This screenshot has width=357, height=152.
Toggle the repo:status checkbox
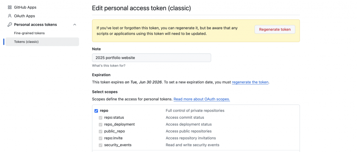[101, 118]
